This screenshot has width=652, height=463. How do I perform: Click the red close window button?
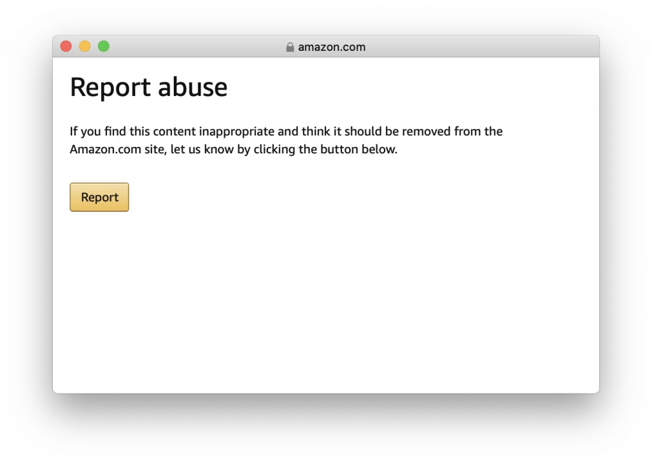[x=66, y=46]
